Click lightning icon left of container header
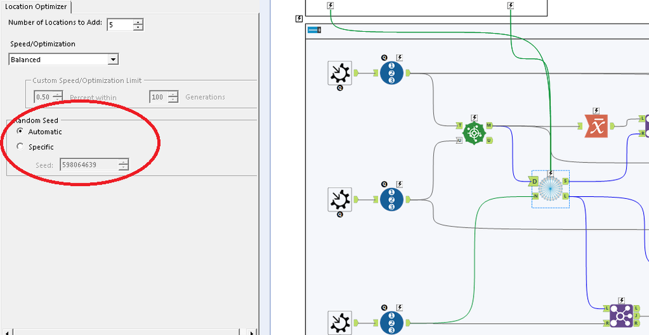649x335 pixels. 299,19
